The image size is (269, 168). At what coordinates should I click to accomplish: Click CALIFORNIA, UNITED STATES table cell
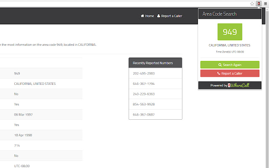pos(35,84)
